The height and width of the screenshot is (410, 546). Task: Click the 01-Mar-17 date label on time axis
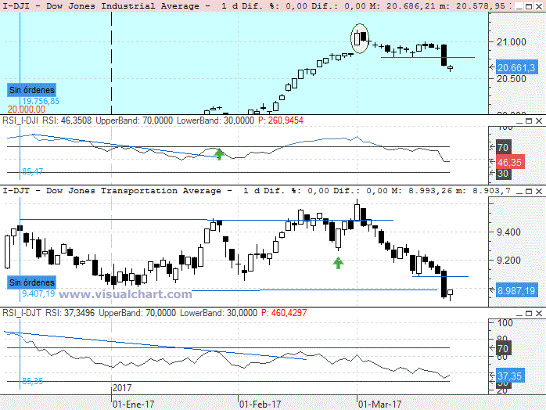coord(380,405)
